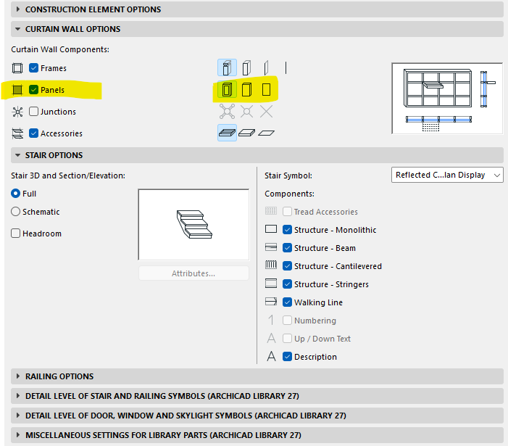Uncheck the Walking Line checkbox
Screen dimensions: 508x446
(x=288, y=302)
